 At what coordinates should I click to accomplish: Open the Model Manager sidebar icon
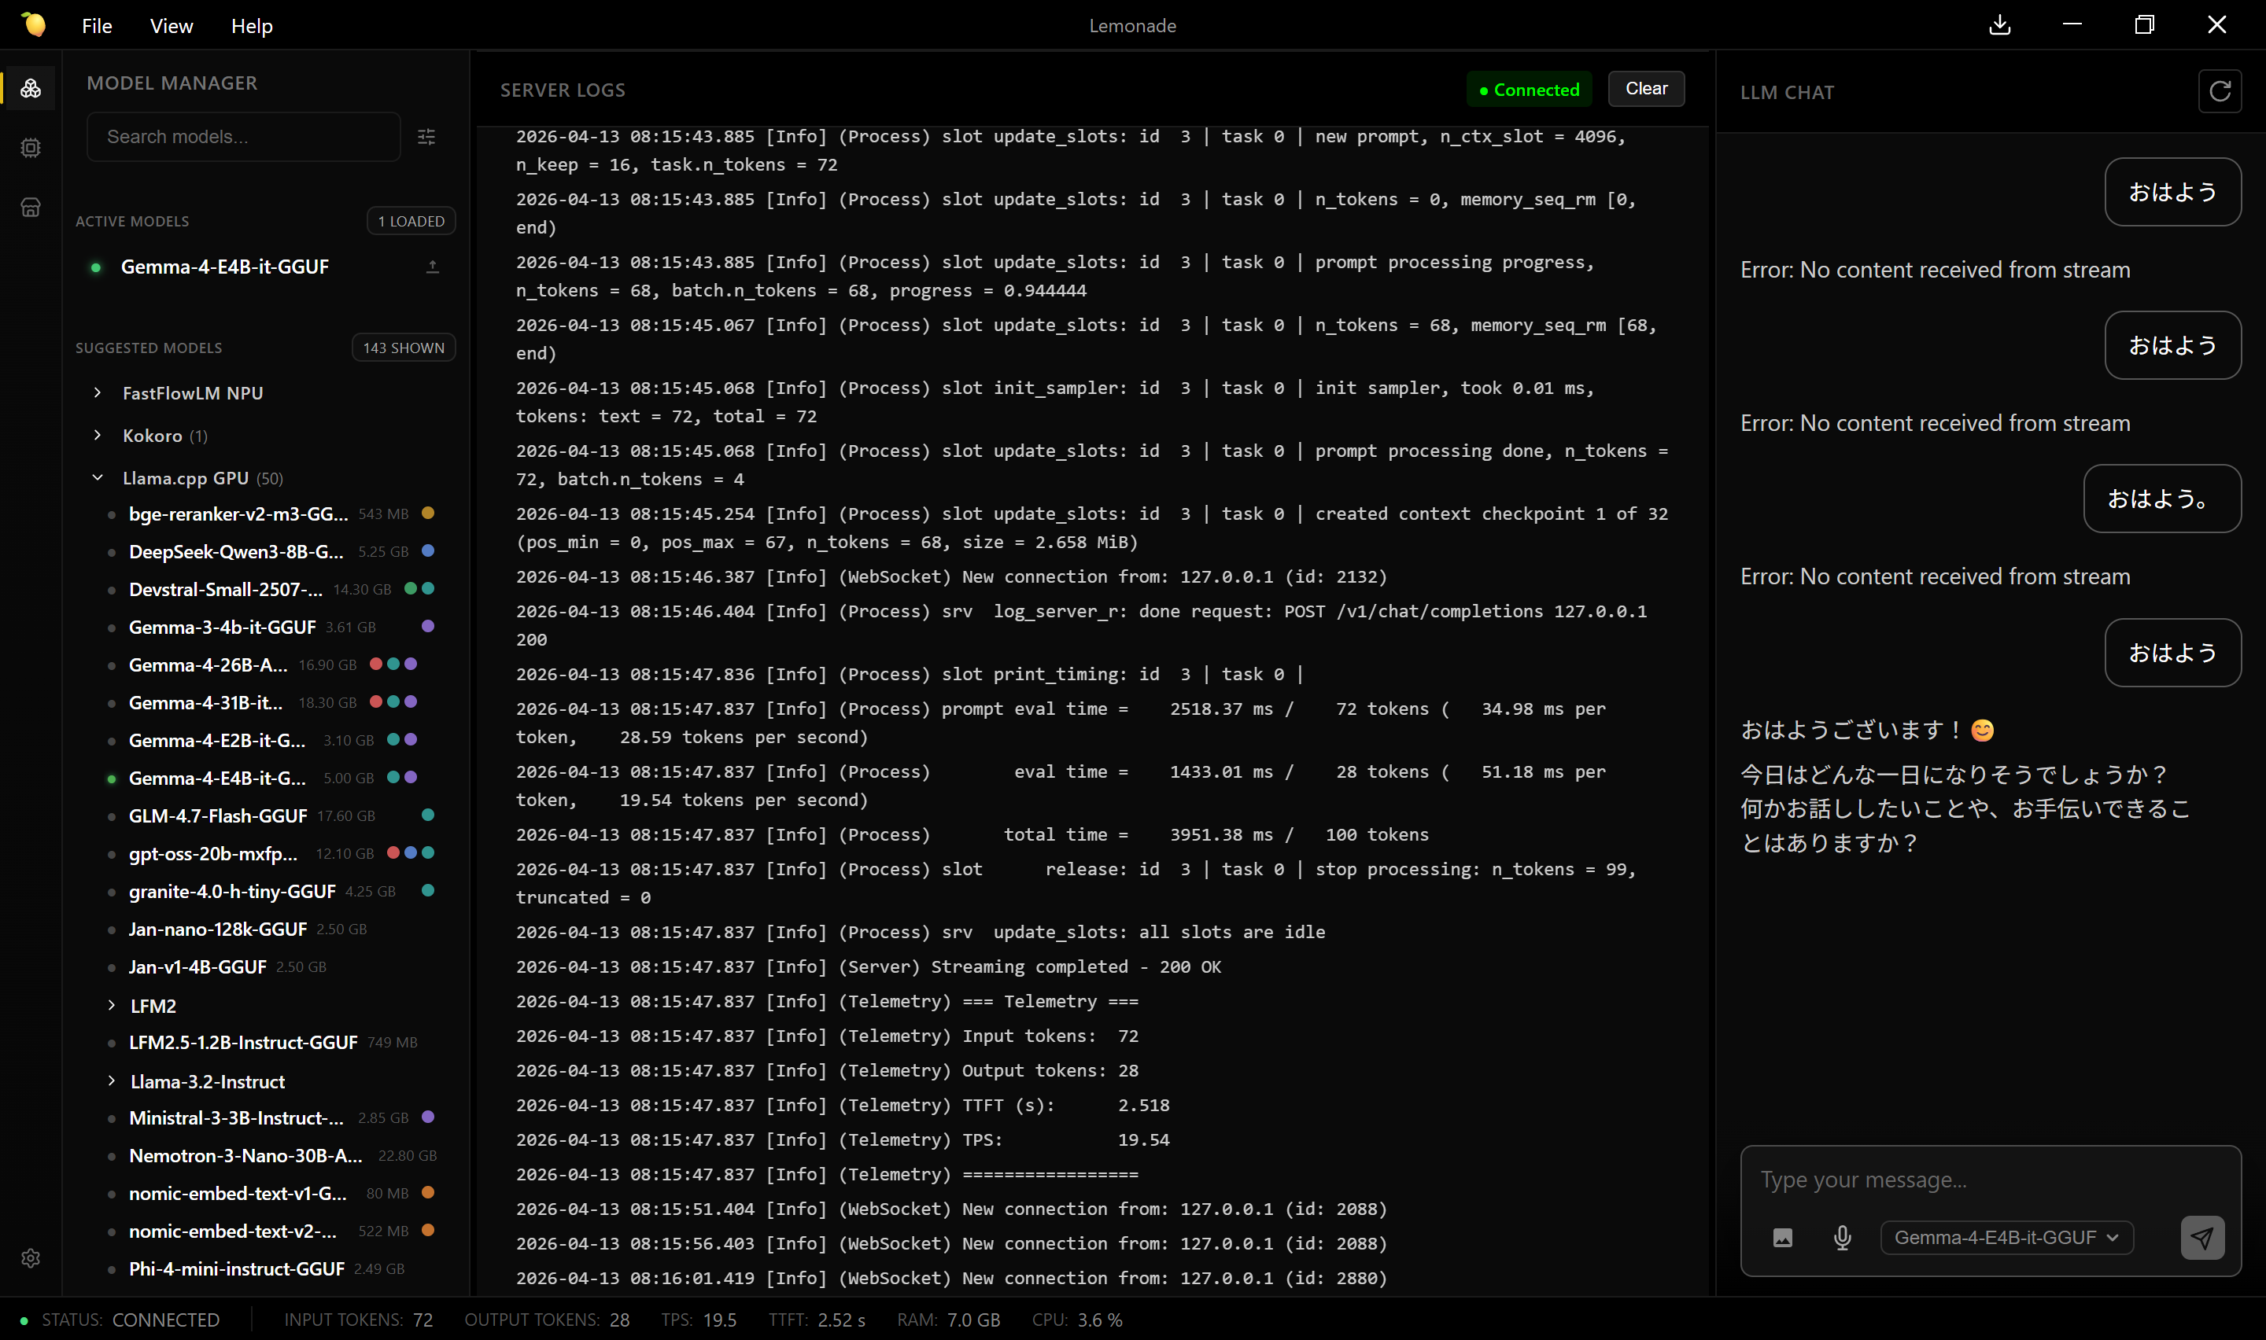pos(31,89)
